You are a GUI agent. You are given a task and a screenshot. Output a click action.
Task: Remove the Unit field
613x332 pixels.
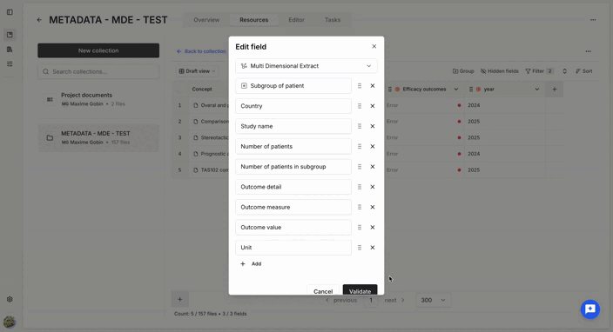373,248
